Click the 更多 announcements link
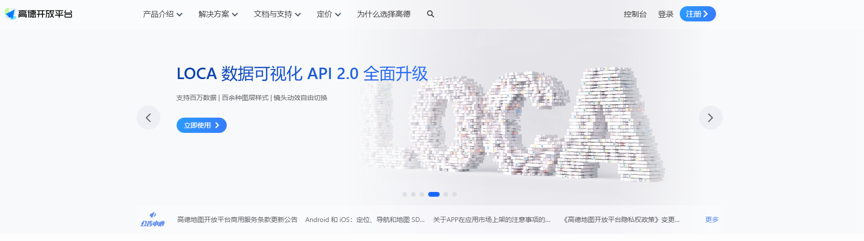 [712, 220]
